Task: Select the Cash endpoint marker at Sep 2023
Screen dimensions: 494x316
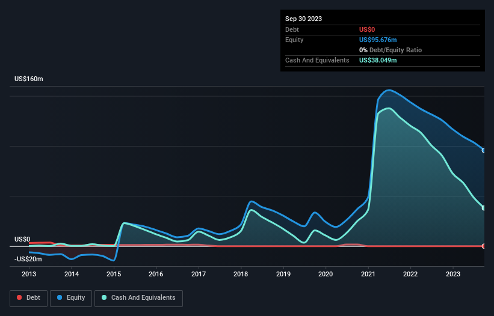Action: 484,208
